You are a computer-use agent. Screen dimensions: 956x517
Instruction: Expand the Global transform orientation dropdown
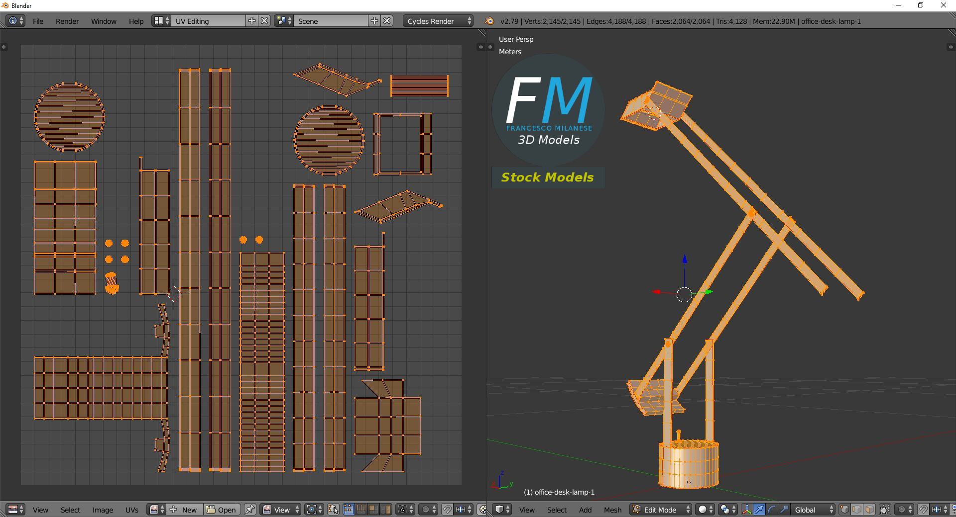click(x=814, y=510)
